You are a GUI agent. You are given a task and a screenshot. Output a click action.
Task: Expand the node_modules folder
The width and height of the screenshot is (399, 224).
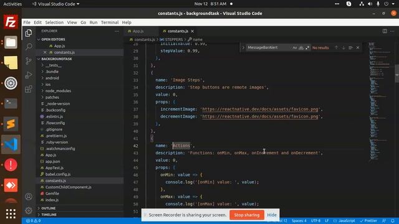pos(58,91)
